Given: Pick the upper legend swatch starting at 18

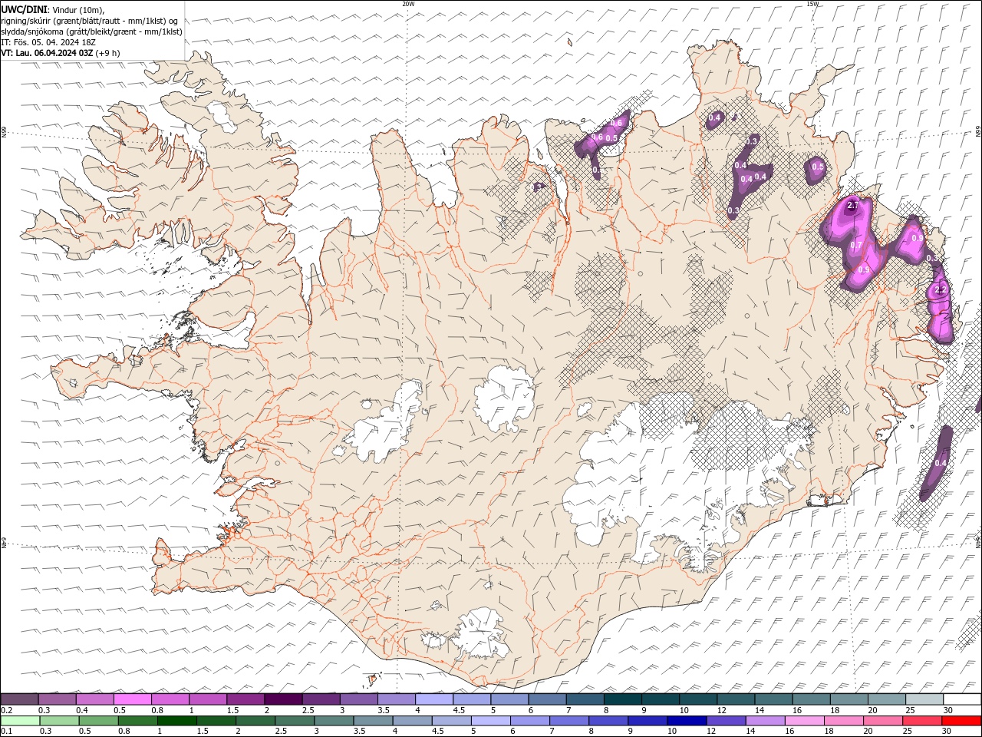Looking at the screenshot, I should [849, 699].
